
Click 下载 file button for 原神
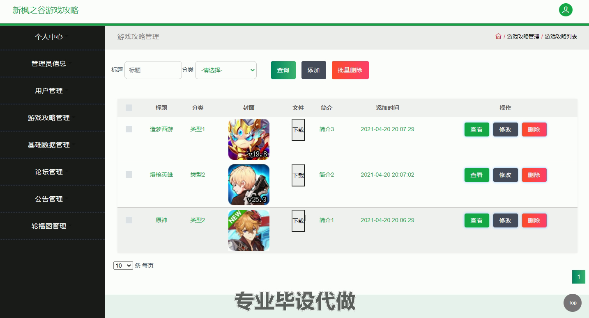coord(298,221)
